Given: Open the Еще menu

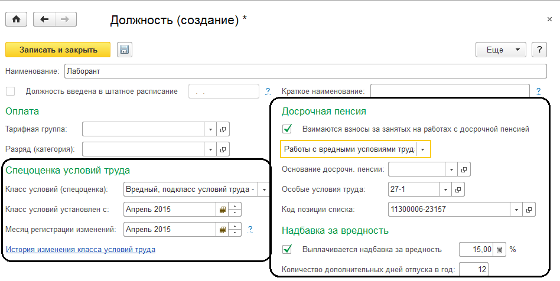Looking at the screenshot, I should coord(500,50).
